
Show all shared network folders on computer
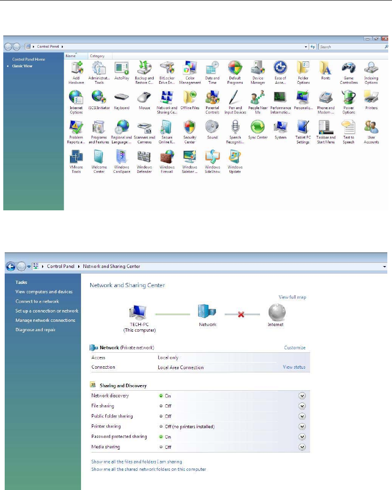point(148,469)
